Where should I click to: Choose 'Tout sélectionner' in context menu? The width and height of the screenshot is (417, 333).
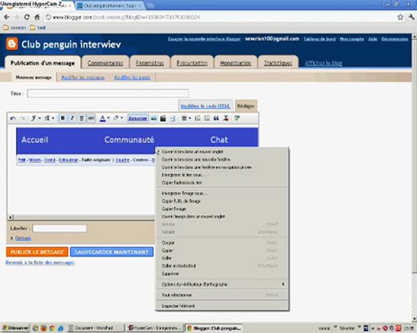tap(222, 295)
